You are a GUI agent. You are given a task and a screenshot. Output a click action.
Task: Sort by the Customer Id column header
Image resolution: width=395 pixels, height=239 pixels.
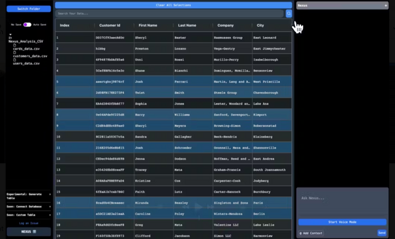tap(109, 25)
